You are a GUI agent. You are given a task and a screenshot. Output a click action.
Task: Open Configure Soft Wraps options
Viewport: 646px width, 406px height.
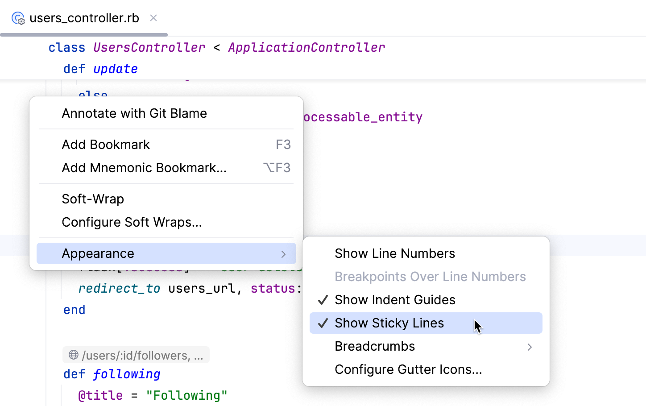click(x=132, y=222)
